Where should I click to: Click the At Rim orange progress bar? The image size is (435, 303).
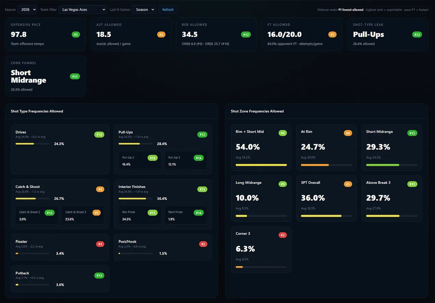click(326, 165)
